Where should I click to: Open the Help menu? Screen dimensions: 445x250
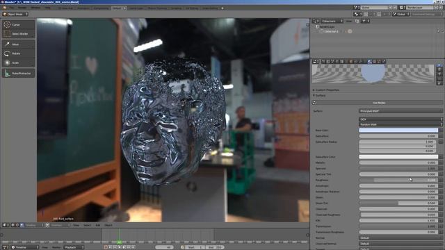(47, 8)
